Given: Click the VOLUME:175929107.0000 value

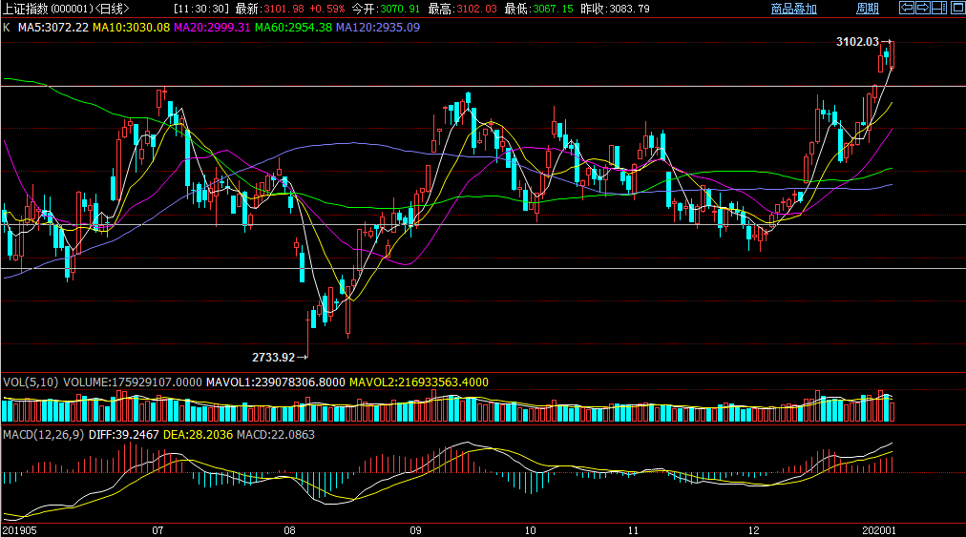Looking at the screenshot, I should pyautogui.click(x=133, y=382).
